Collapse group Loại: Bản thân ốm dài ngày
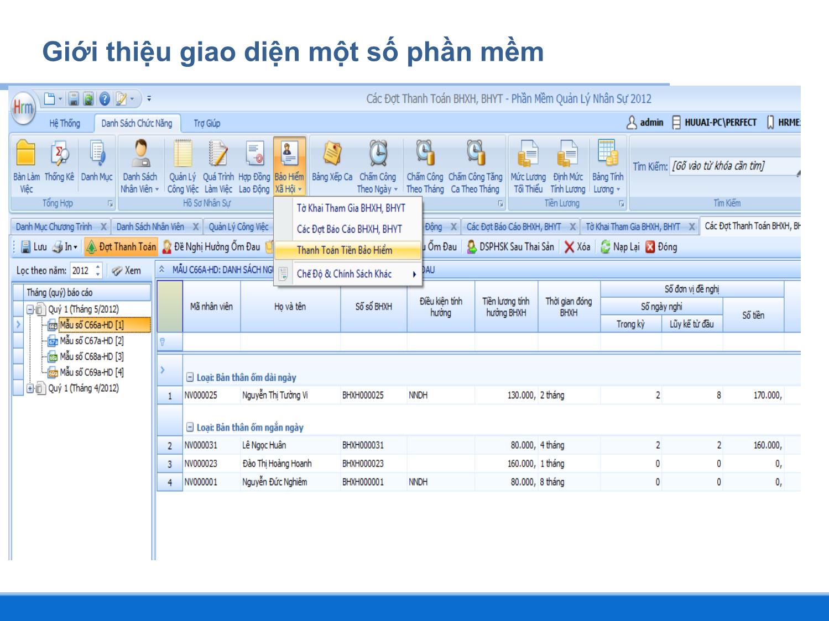This screenshot has width=829, height=621. pyautogui.click(x=190, y=378)
